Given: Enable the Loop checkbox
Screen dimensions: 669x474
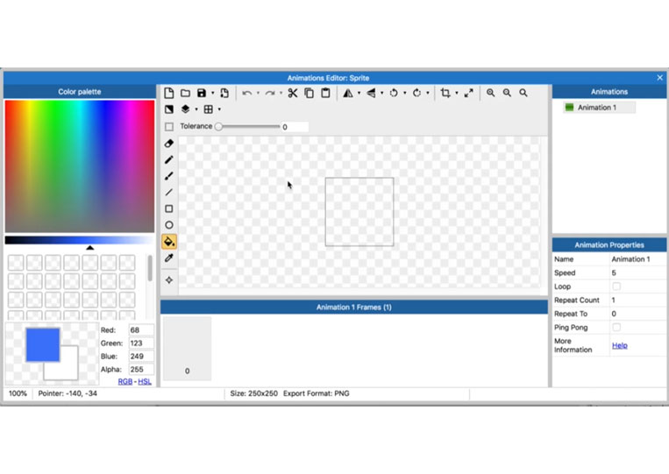Looking at the screenshot, I should pyautogui.click(x=616, y=287).
